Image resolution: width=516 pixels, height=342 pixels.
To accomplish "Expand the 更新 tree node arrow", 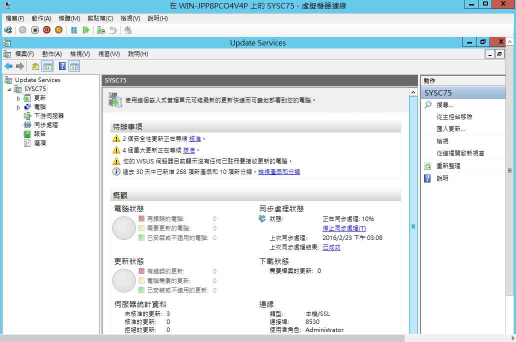I will pyautogui.click(x=18, y=98).
